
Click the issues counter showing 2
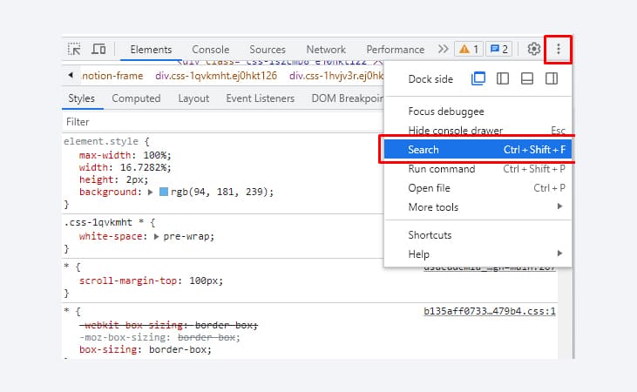(498, 49)
